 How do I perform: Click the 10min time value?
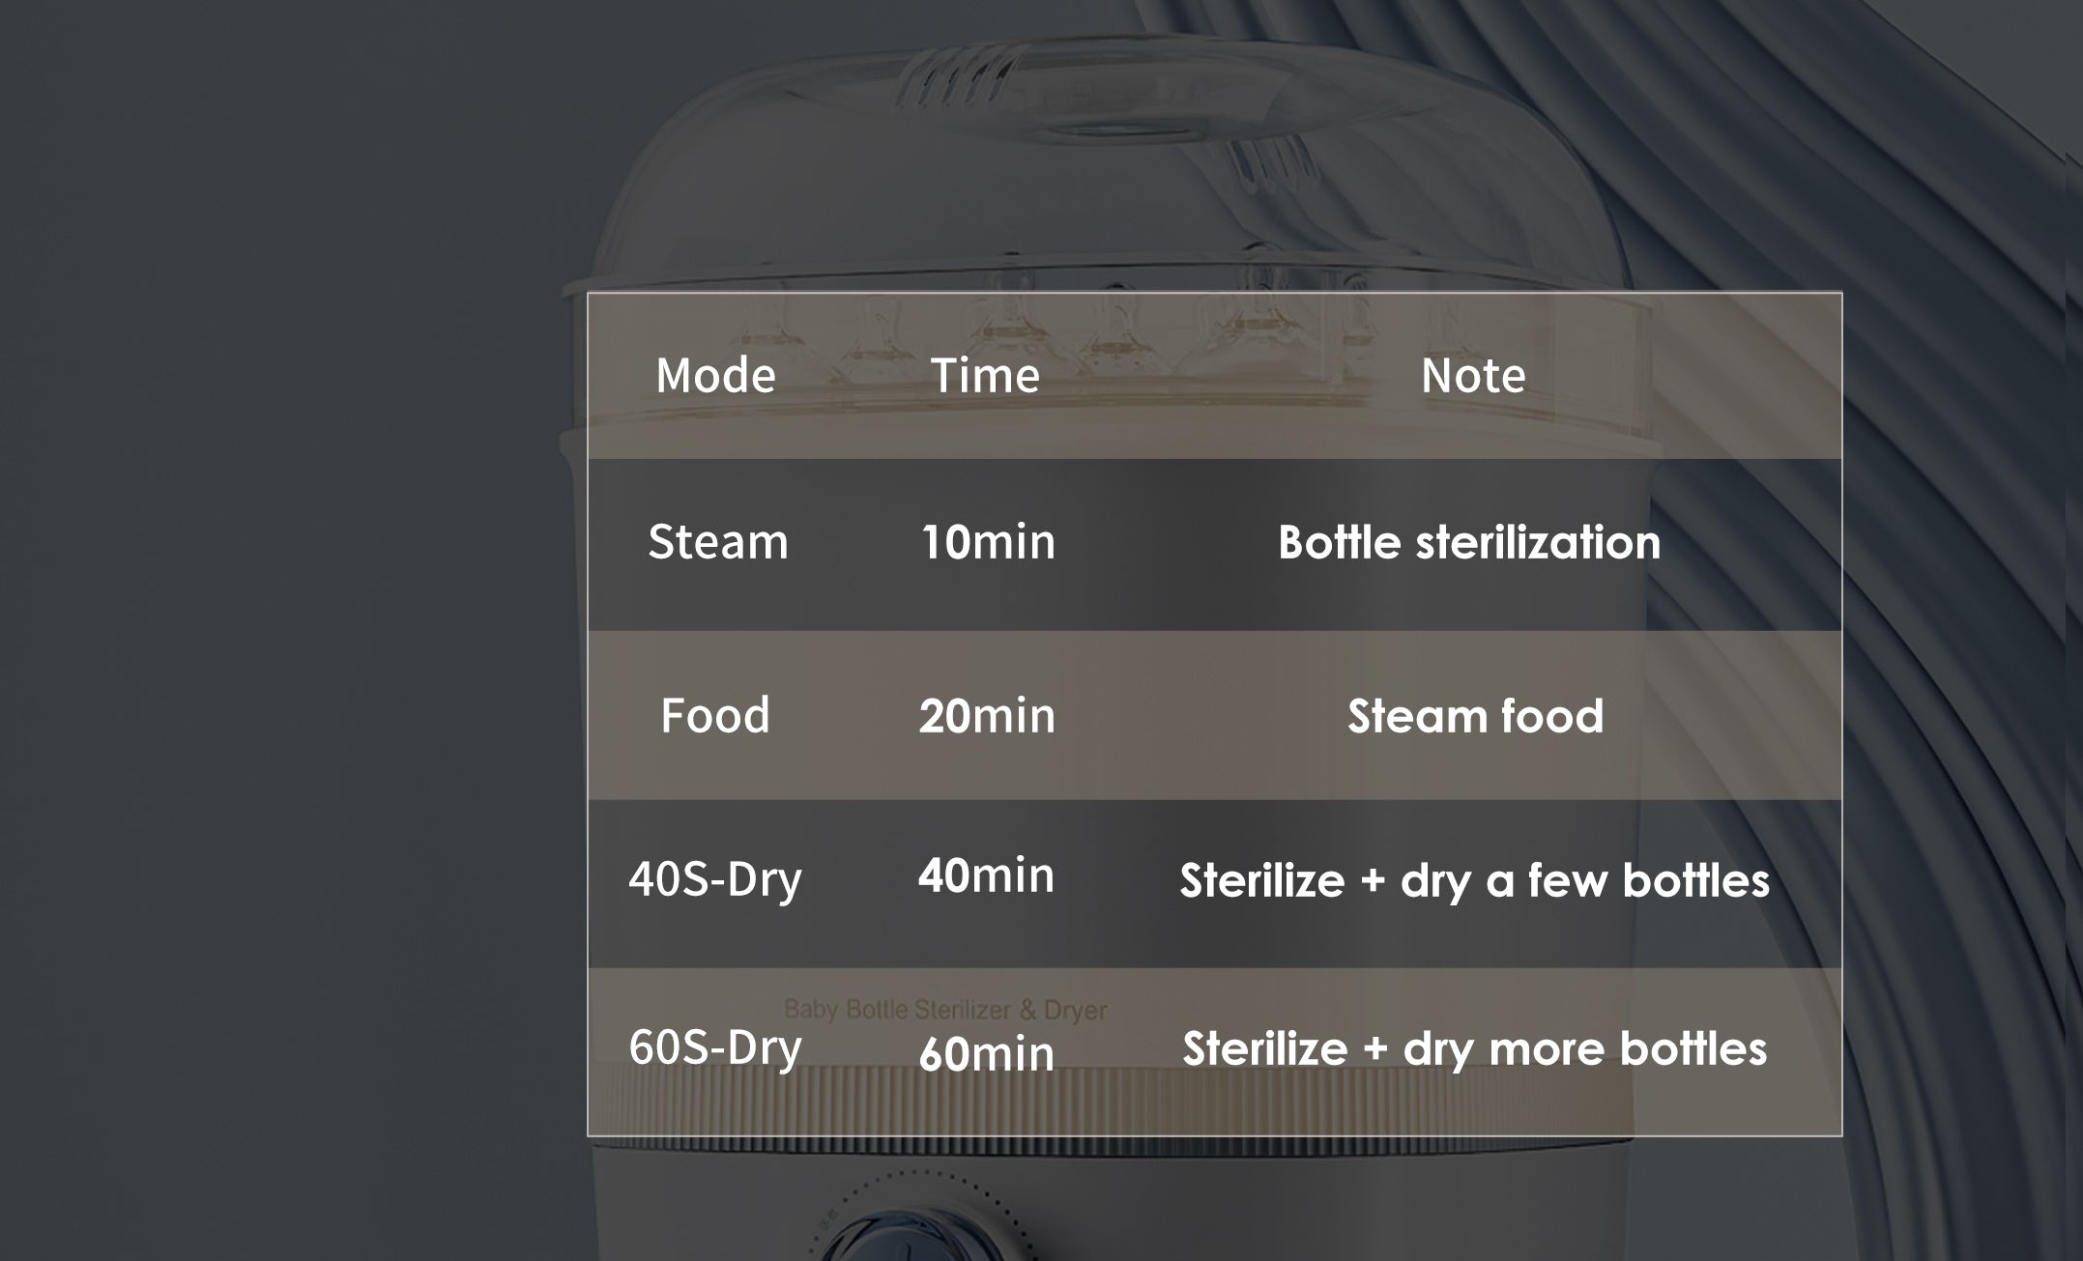click(x=987, y=541)
